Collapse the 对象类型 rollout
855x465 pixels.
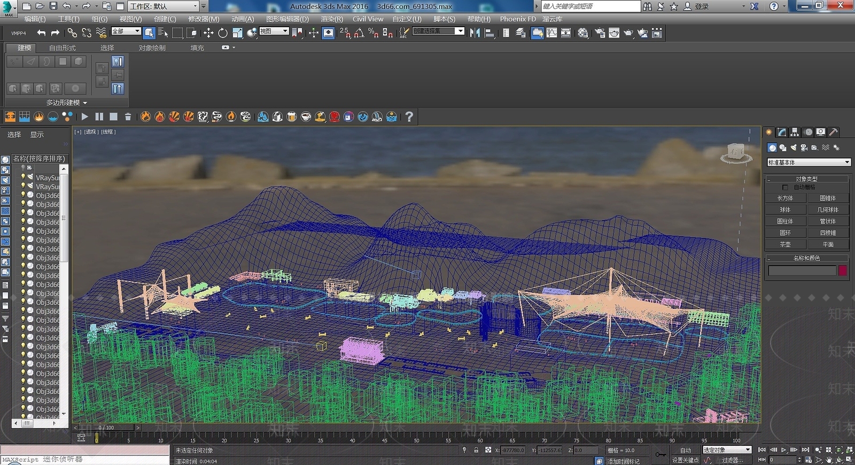click(806, 179)
